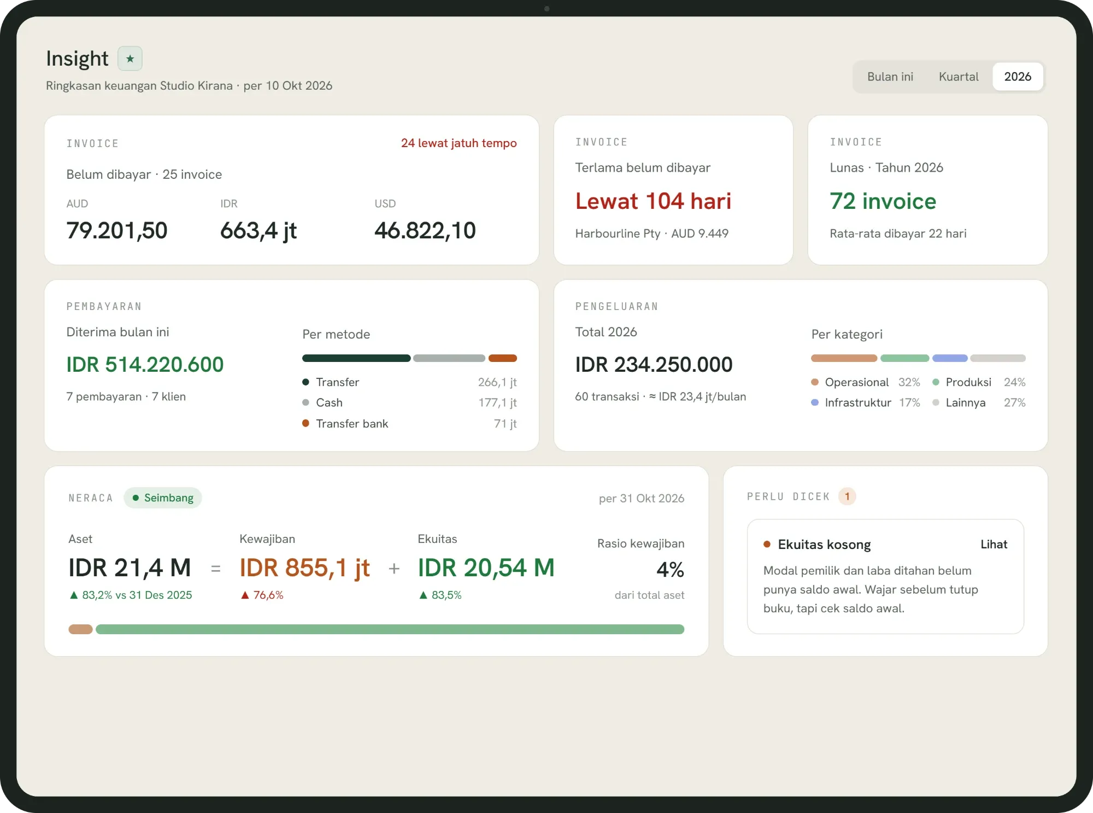
Task: Click the Kewajiban value IDR 855,1 jt
Action: 305,568
